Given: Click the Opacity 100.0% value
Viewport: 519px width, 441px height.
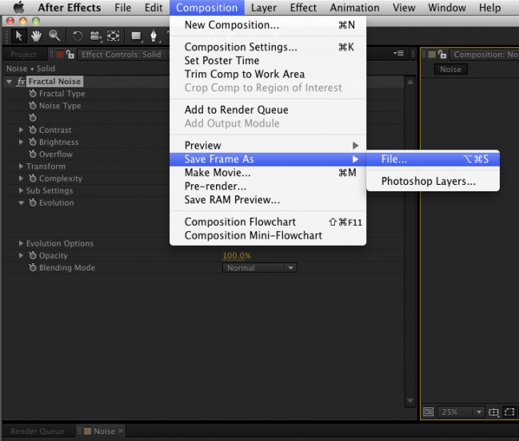Looking at the screenshot, I should (x=236, y=256).
